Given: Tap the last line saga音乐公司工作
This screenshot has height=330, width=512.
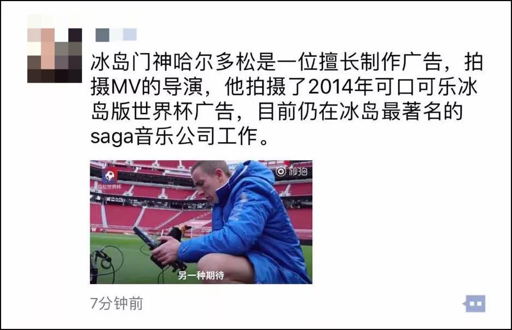Looking at the screenshot, I should pyautogui.click(x=181, y=136).
